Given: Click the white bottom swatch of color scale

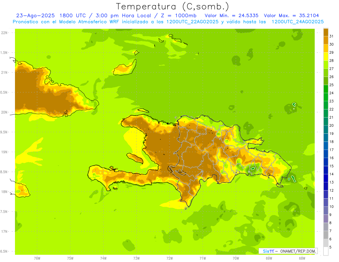Looking at the screenshot, I should (x=326, y=251).
